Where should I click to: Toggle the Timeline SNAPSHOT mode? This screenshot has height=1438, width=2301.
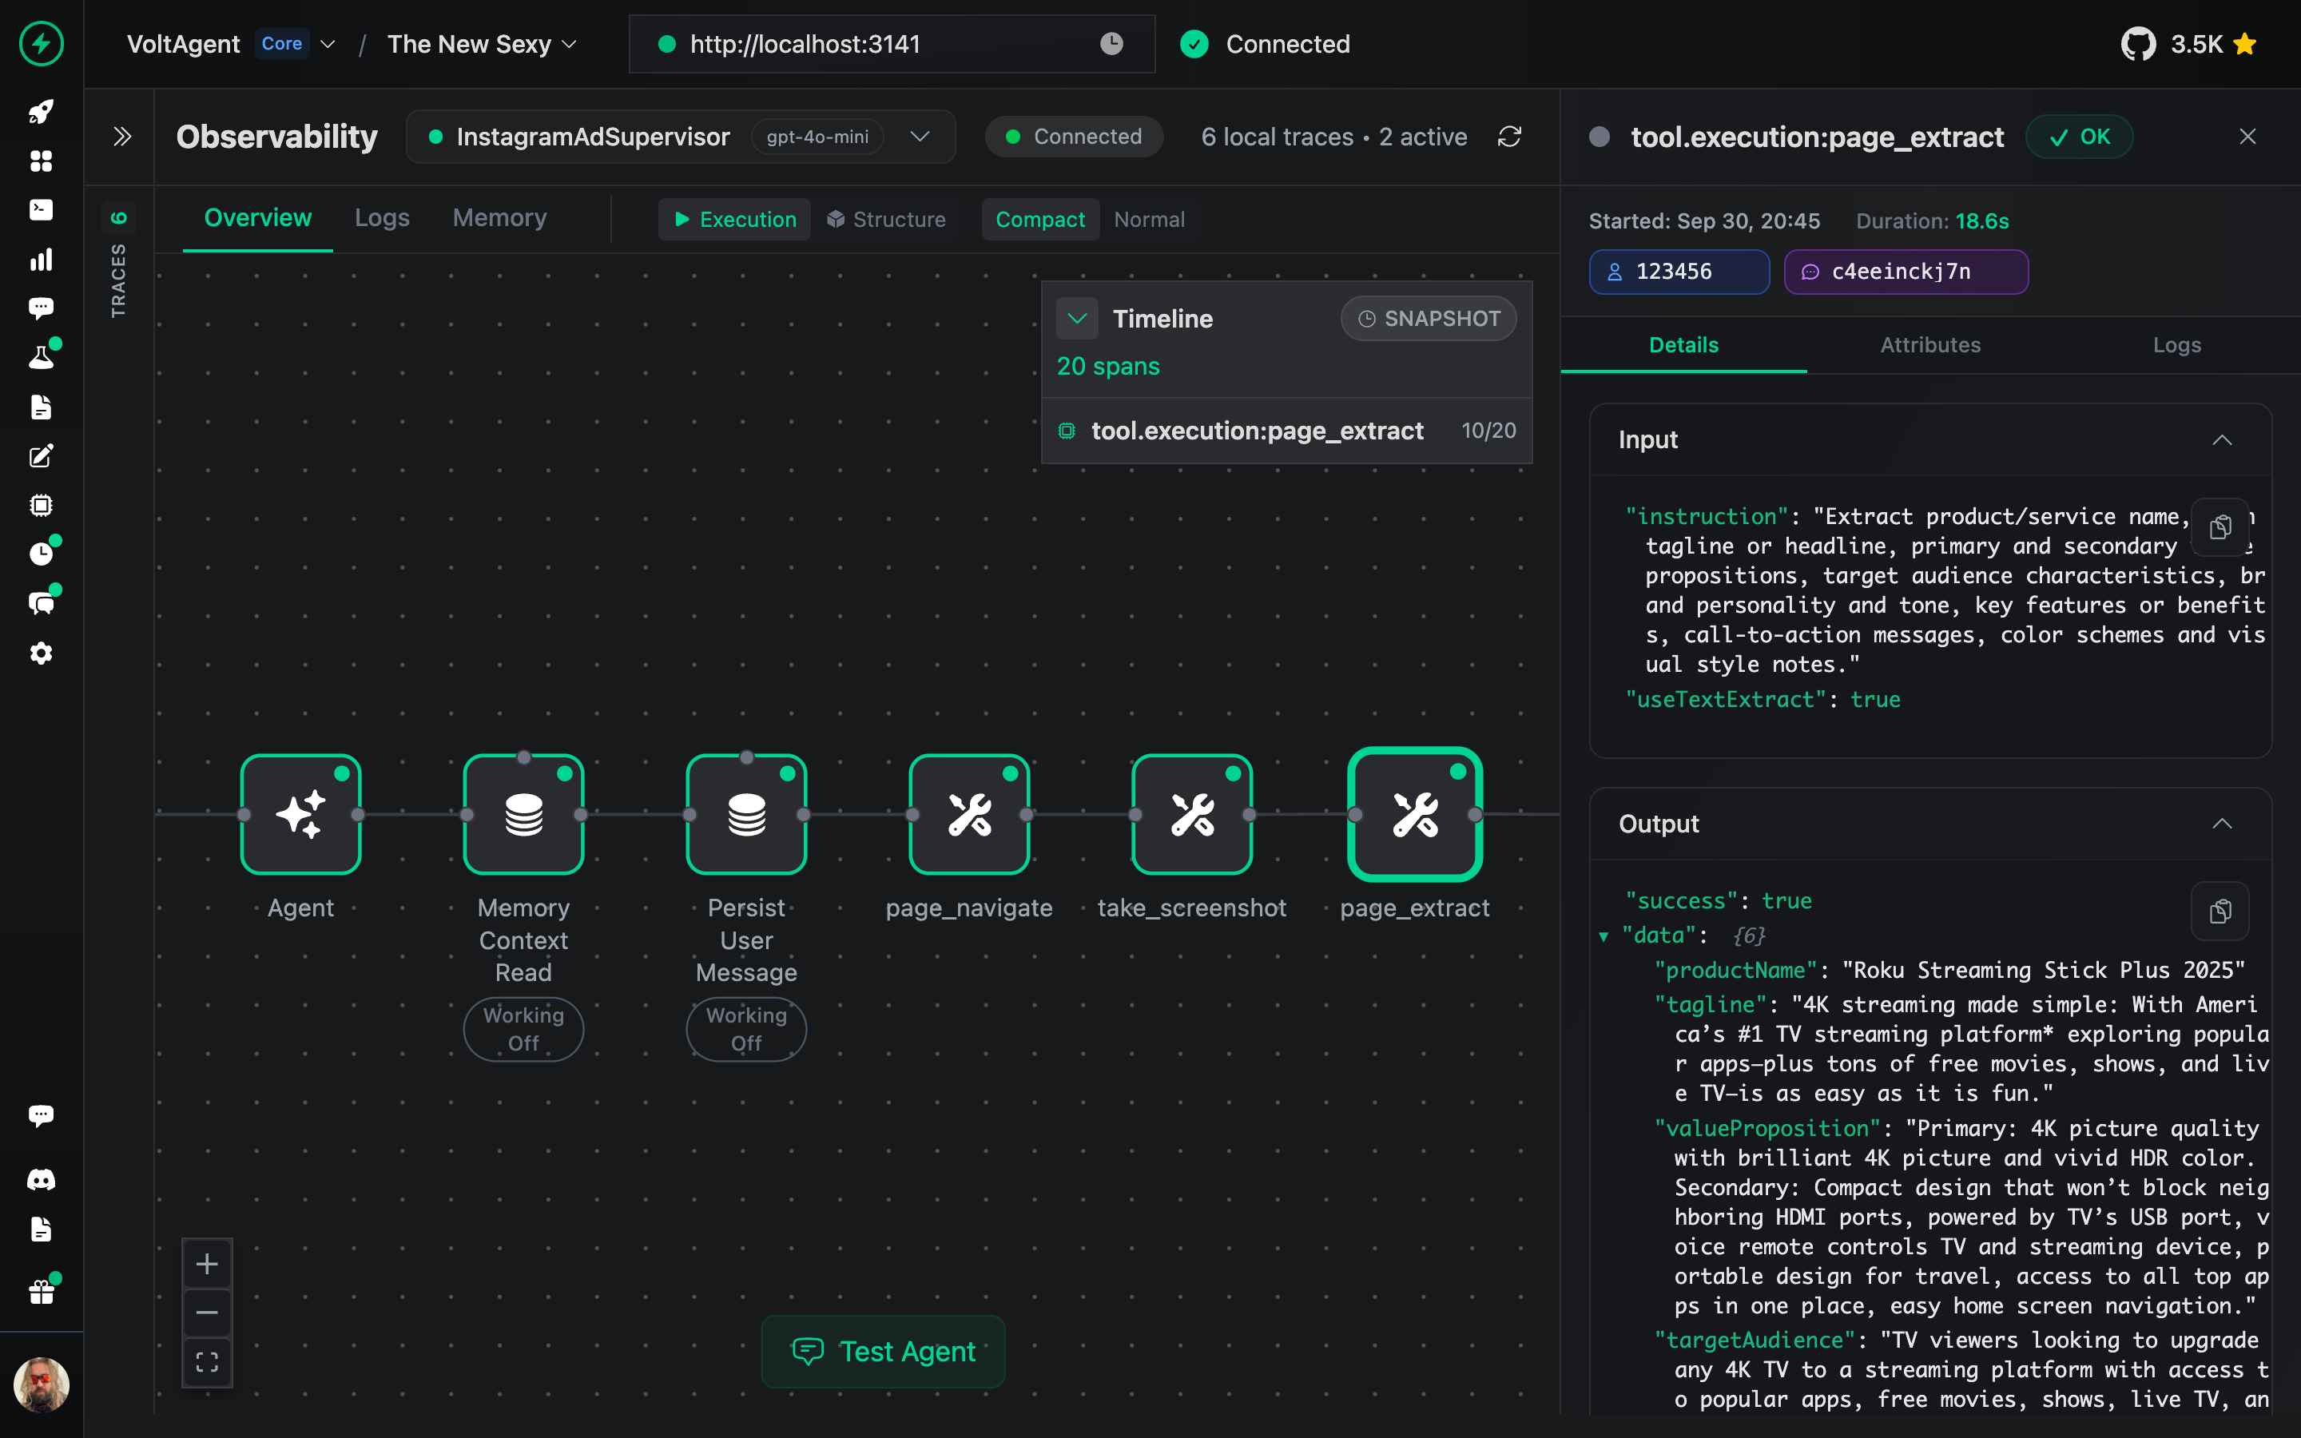coord(1429,319)
